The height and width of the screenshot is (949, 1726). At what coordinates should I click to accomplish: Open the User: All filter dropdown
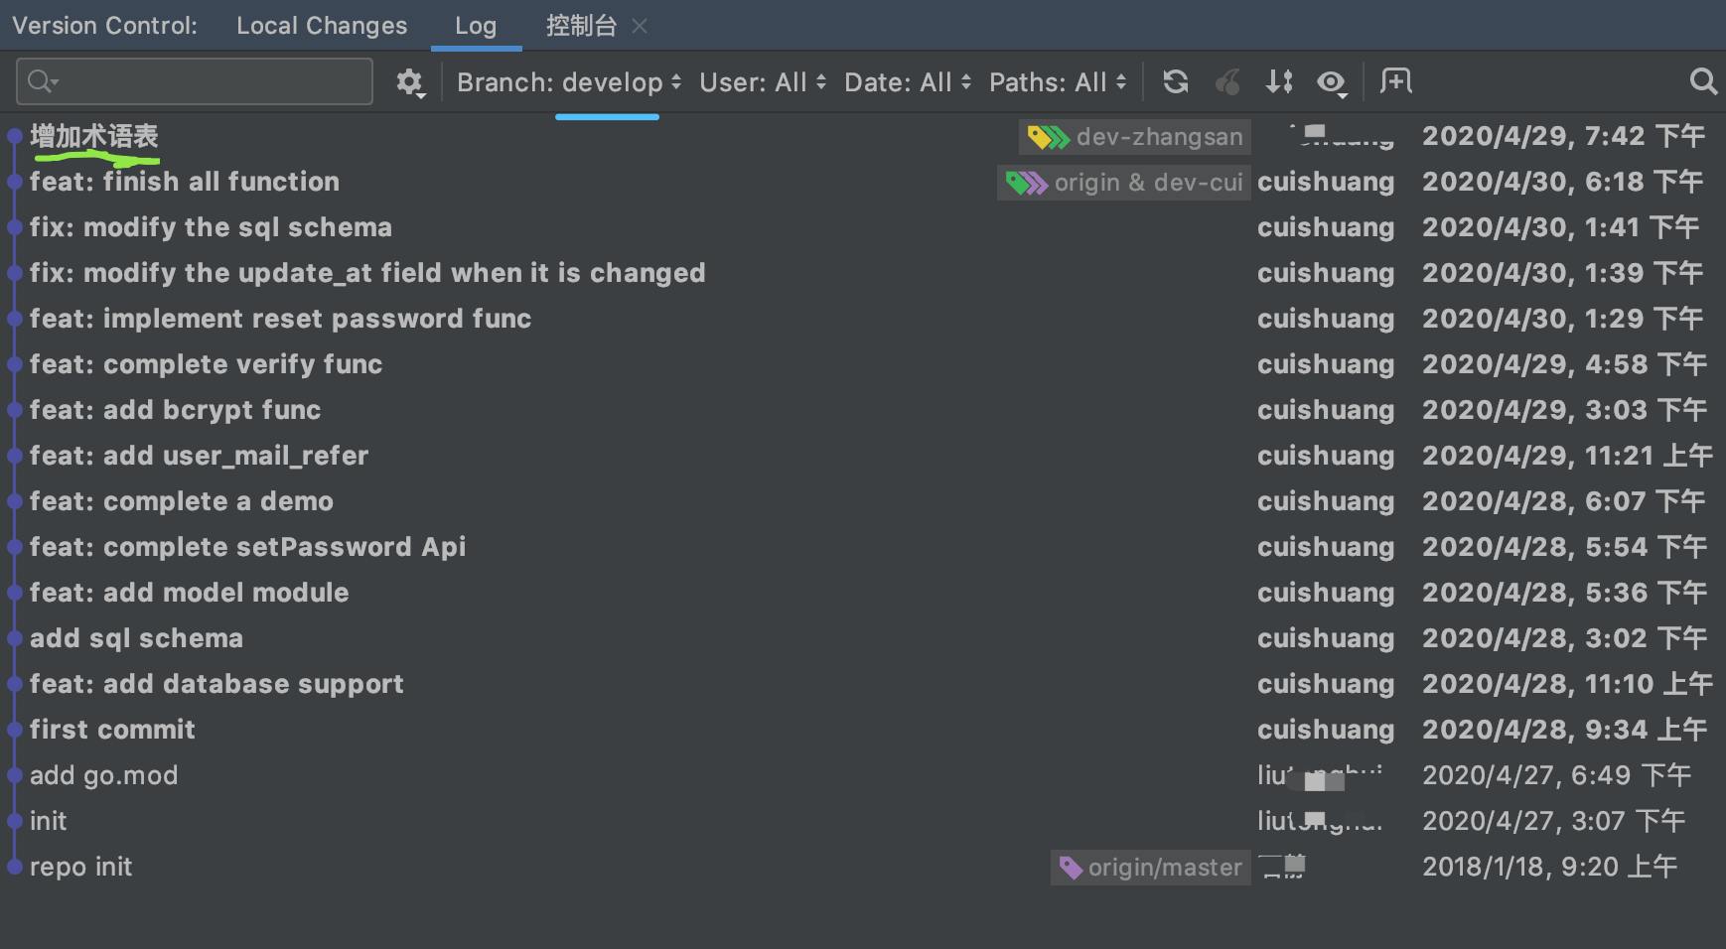762,82
